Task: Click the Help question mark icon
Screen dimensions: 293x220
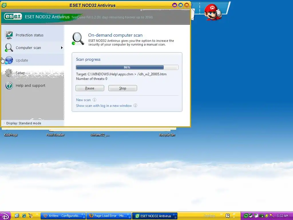Action: [x=9, y=85]
